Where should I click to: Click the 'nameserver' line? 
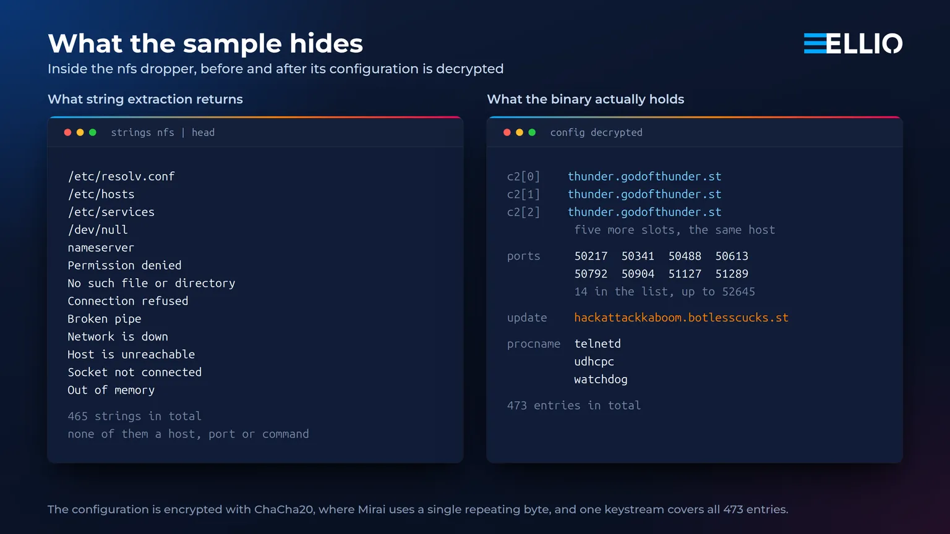(101, 248)
